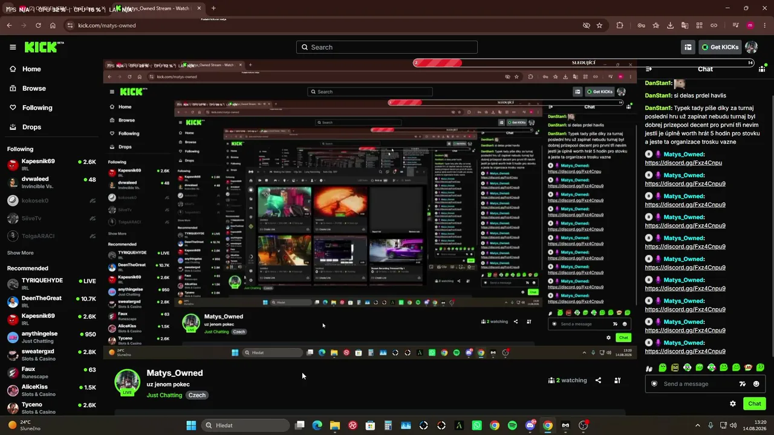
Task: Open the Chrome three-dot menu
Action: (x=764, y=25)
